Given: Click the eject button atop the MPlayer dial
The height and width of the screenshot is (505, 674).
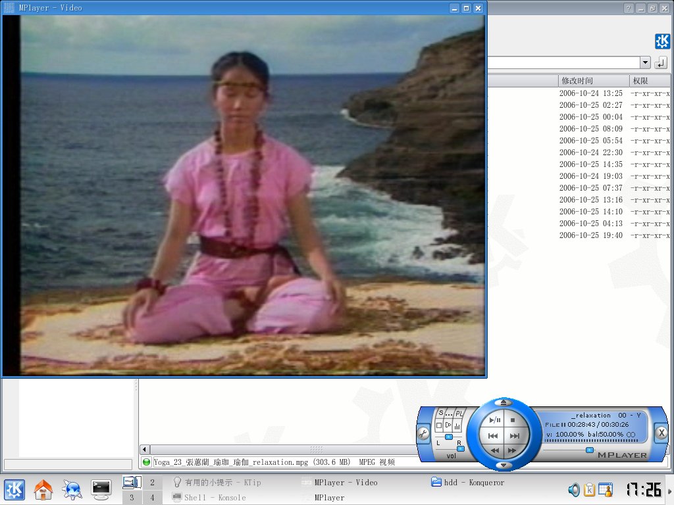Looking at the screenshot, I should coord(504,402).
